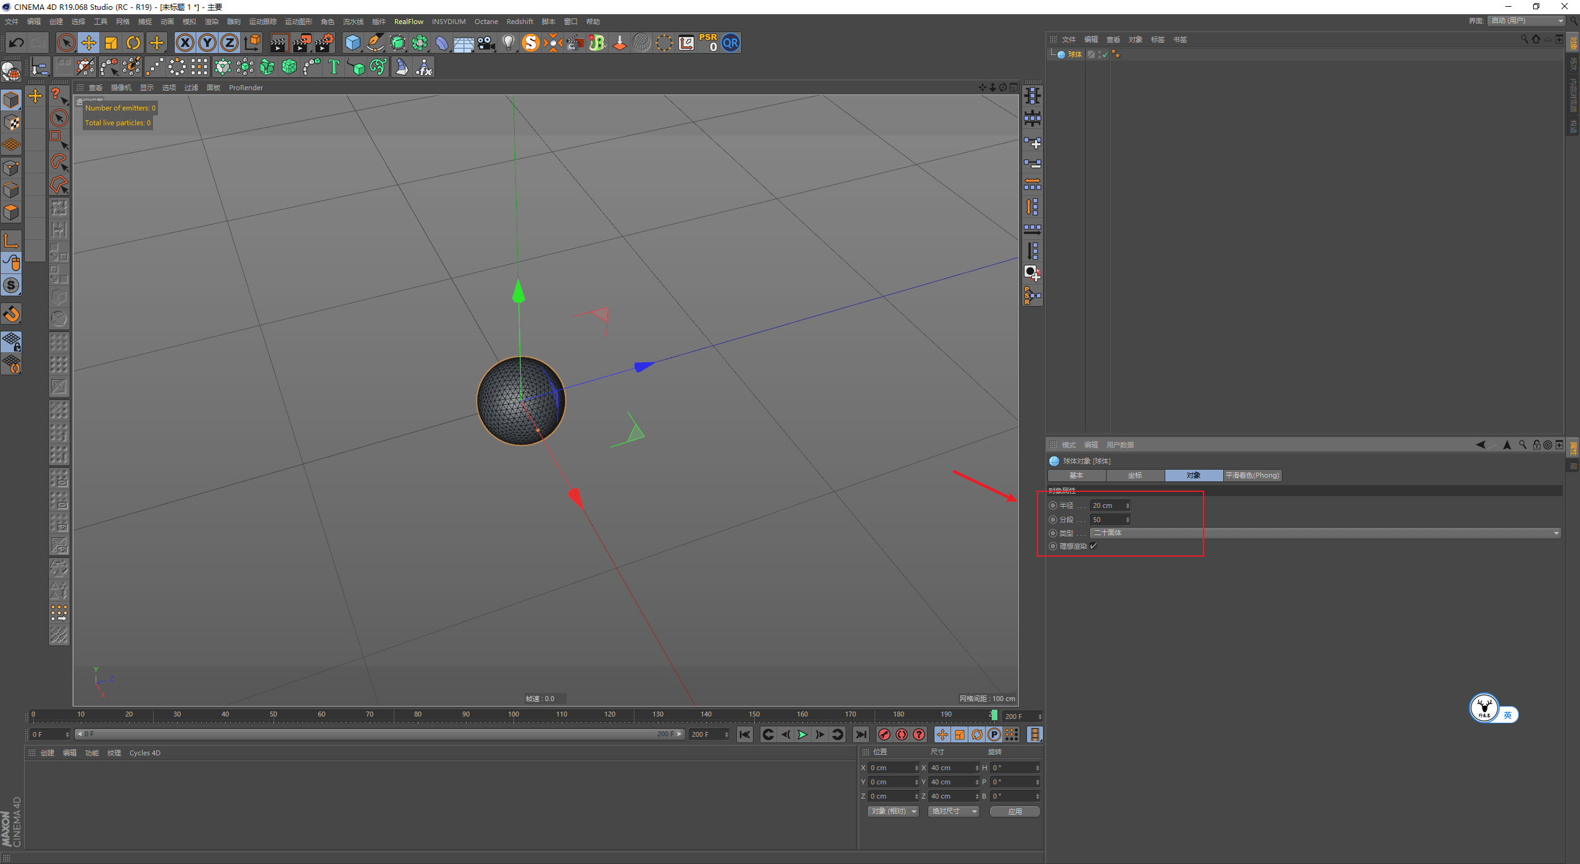Play the animation forward
The width and height of the screenshot is (1580, 864).
click(802, 734)
